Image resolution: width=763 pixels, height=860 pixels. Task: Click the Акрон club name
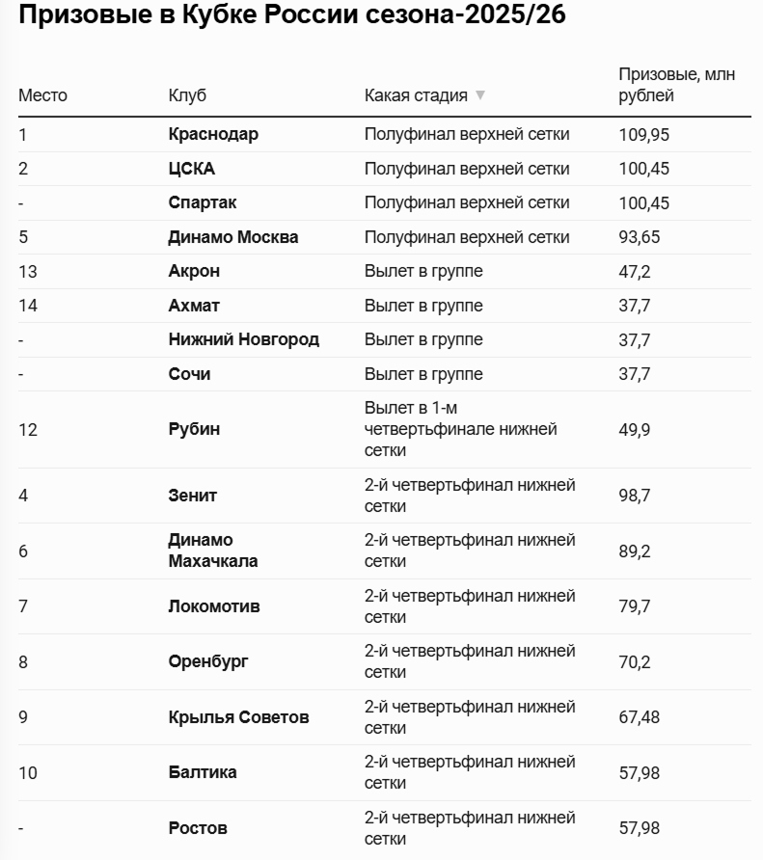pyautogui.click(x=194, y=271)
